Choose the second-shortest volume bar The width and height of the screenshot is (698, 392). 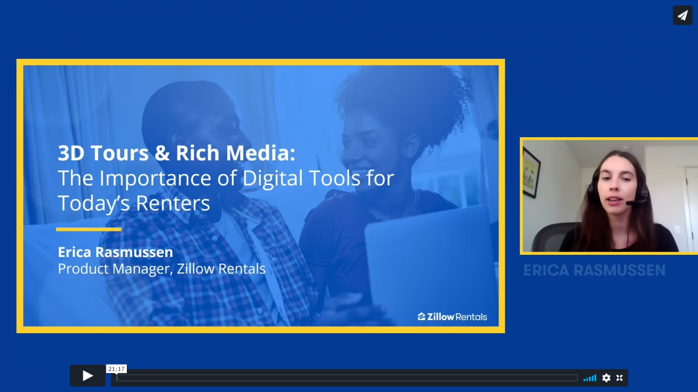tap(587, 379)
